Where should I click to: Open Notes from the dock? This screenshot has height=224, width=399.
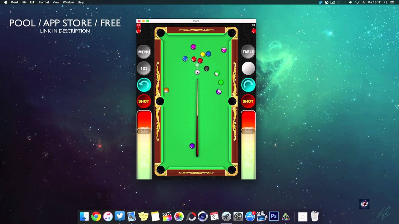click(x=155, y=216)
